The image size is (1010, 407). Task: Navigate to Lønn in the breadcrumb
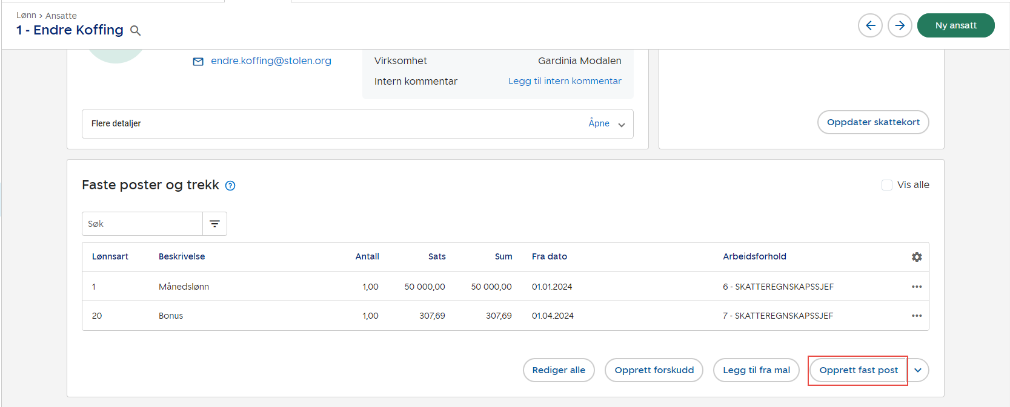tap(26, 16)
